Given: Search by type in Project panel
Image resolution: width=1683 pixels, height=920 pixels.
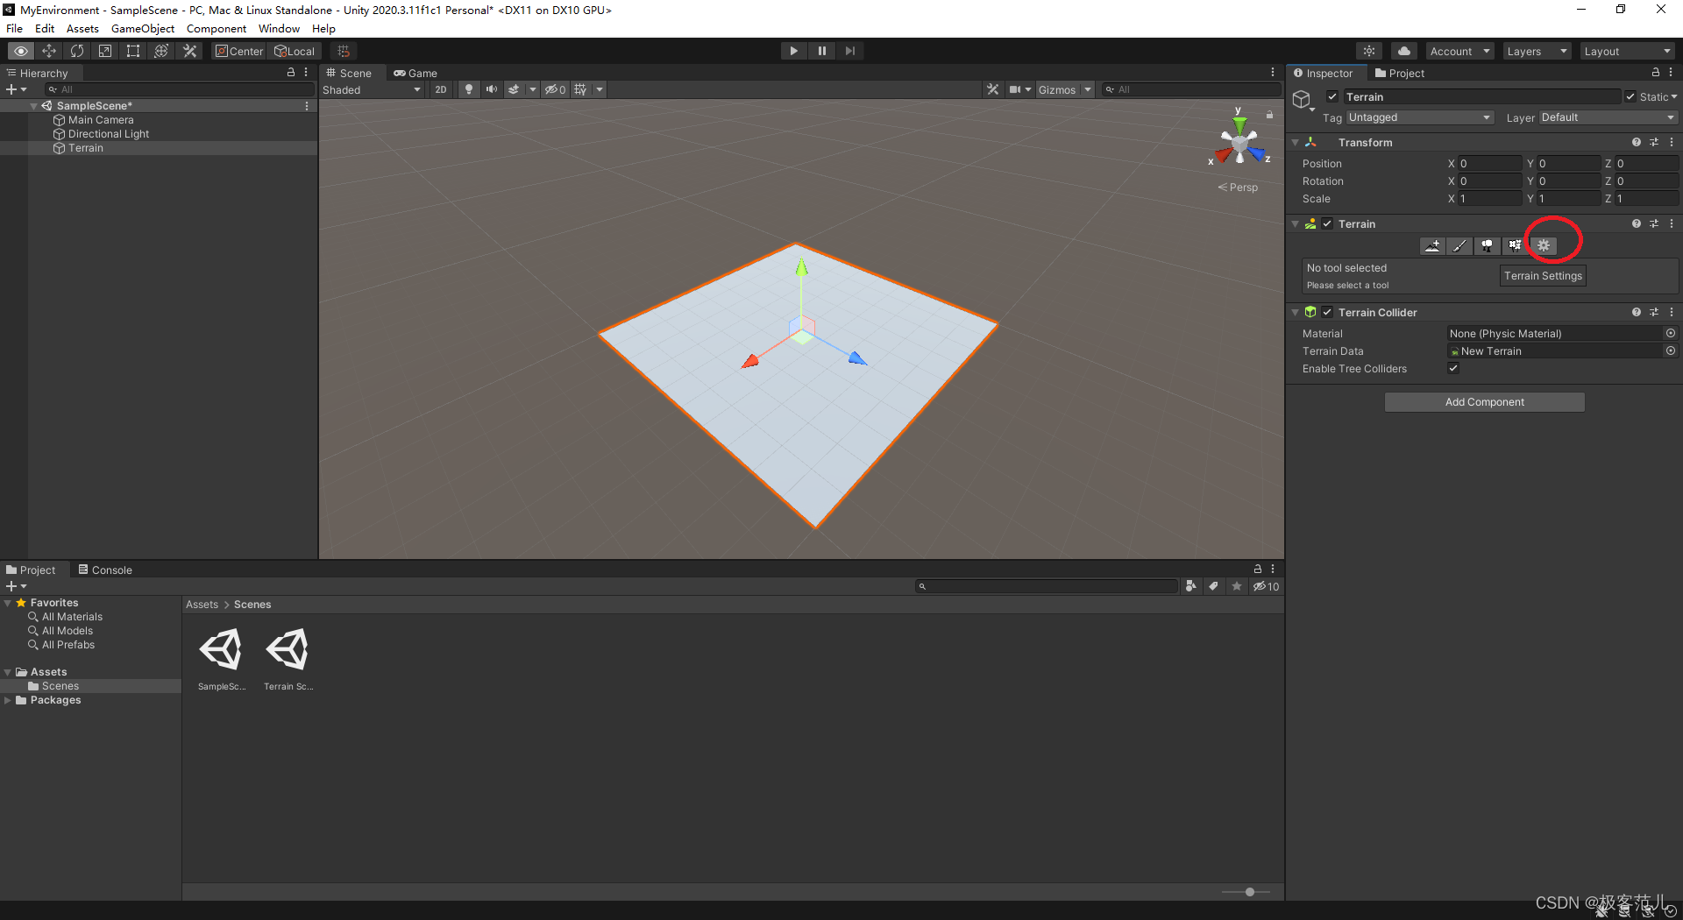Looking at the screenshot, I should (1190, 586).
